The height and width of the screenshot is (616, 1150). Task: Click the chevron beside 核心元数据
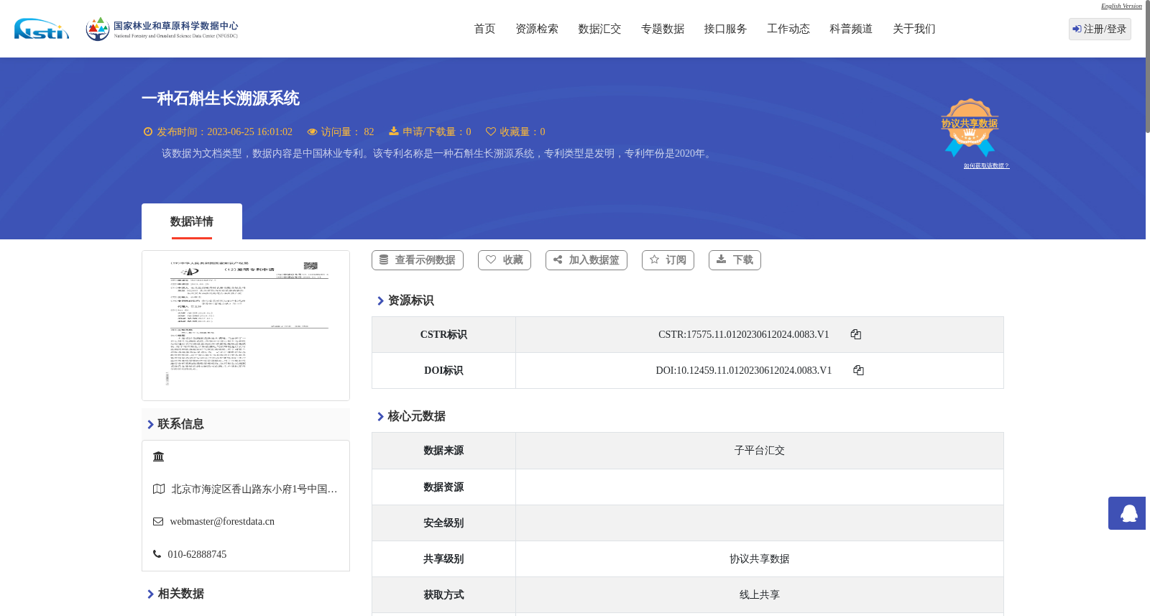380,417
